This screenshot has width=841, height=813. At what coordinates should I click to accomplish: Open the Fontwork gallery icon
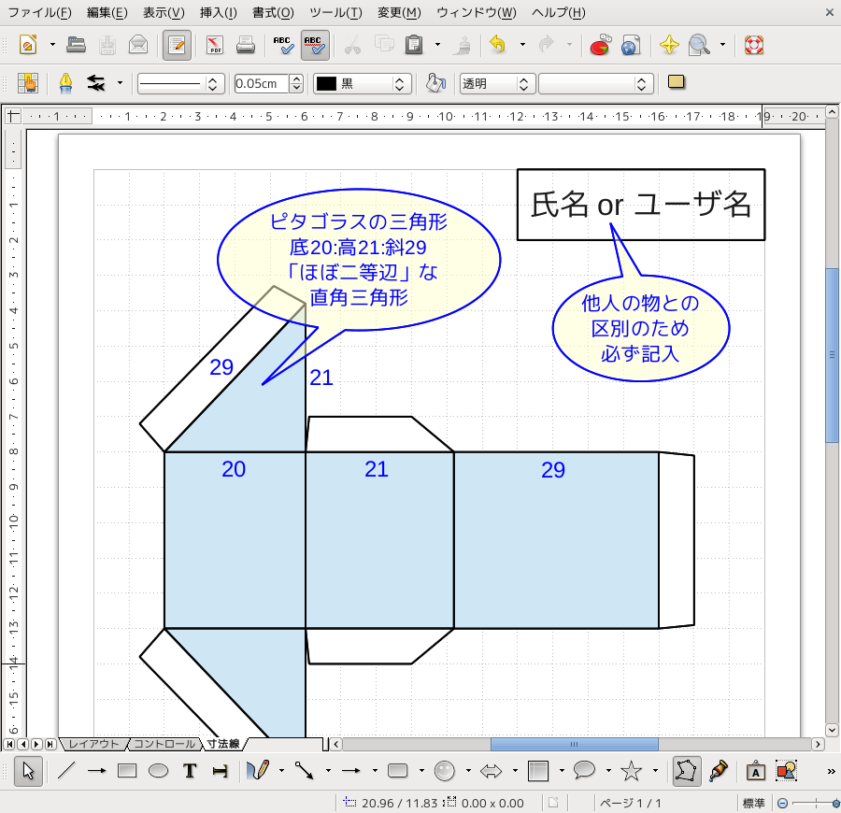tap(755, 771)
